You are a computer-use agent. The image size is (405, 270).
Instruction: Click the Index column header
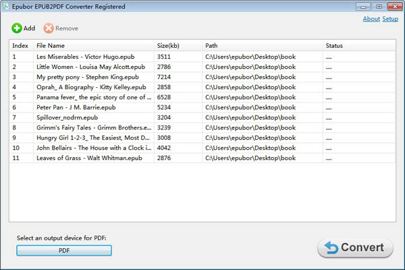[20, 46]
